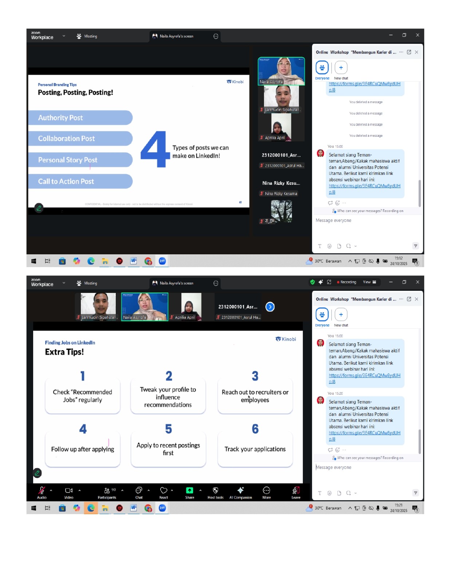This screenshot has width=450, height=583.
Task: Click the green Share screen icon
Action: tap(189, 491)
